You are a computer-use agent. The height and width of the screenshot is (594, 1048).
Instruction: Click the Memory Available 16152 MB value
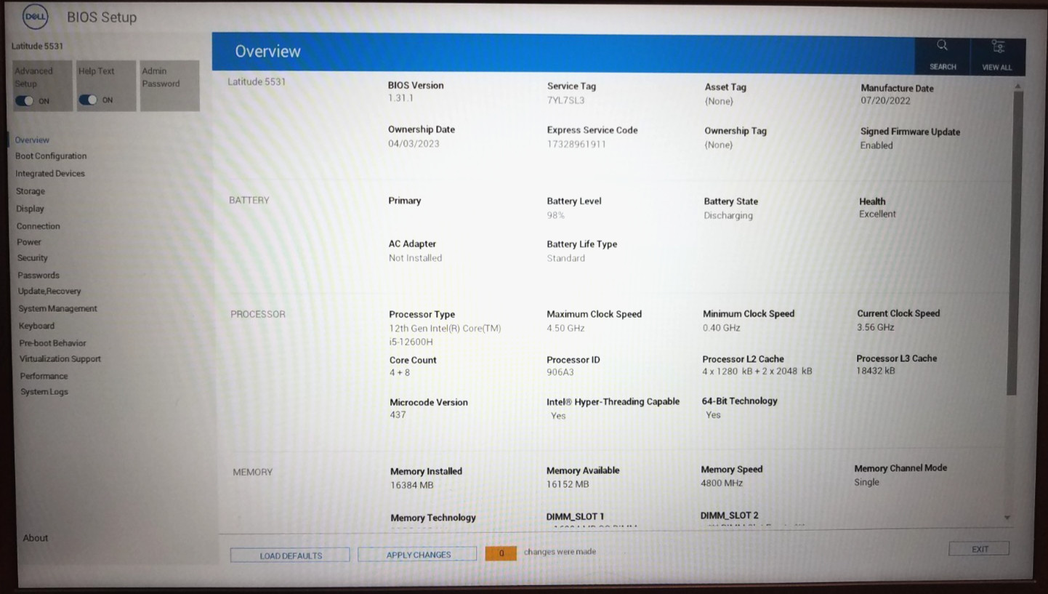pos(568,483)
